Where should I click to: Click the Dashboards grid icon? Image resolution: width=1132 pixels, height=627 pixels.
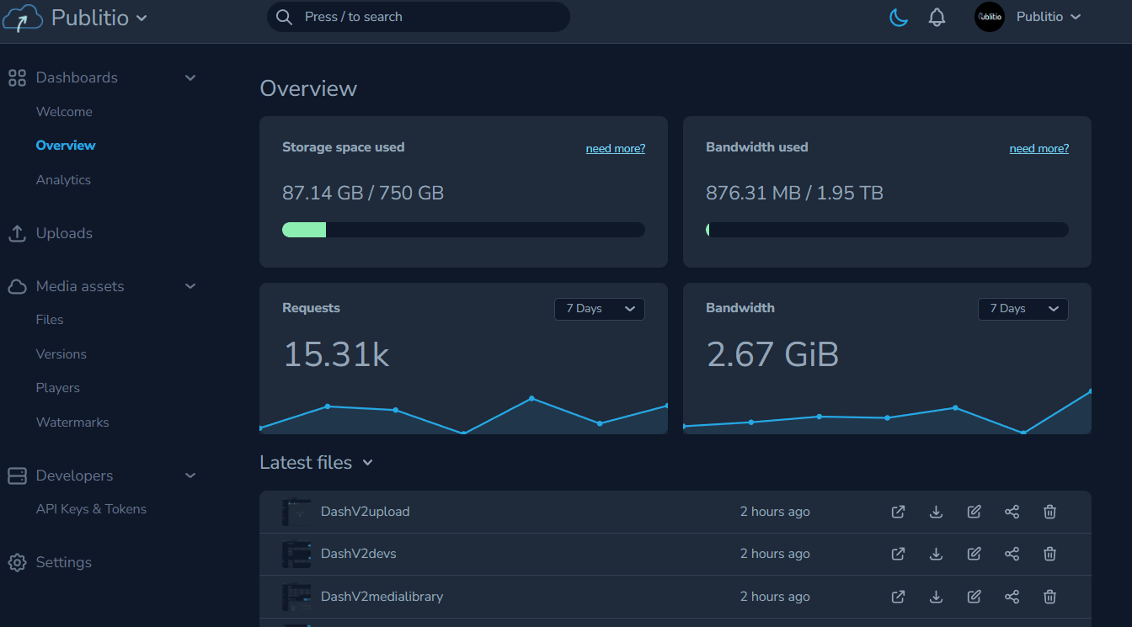tap(17, 77)
